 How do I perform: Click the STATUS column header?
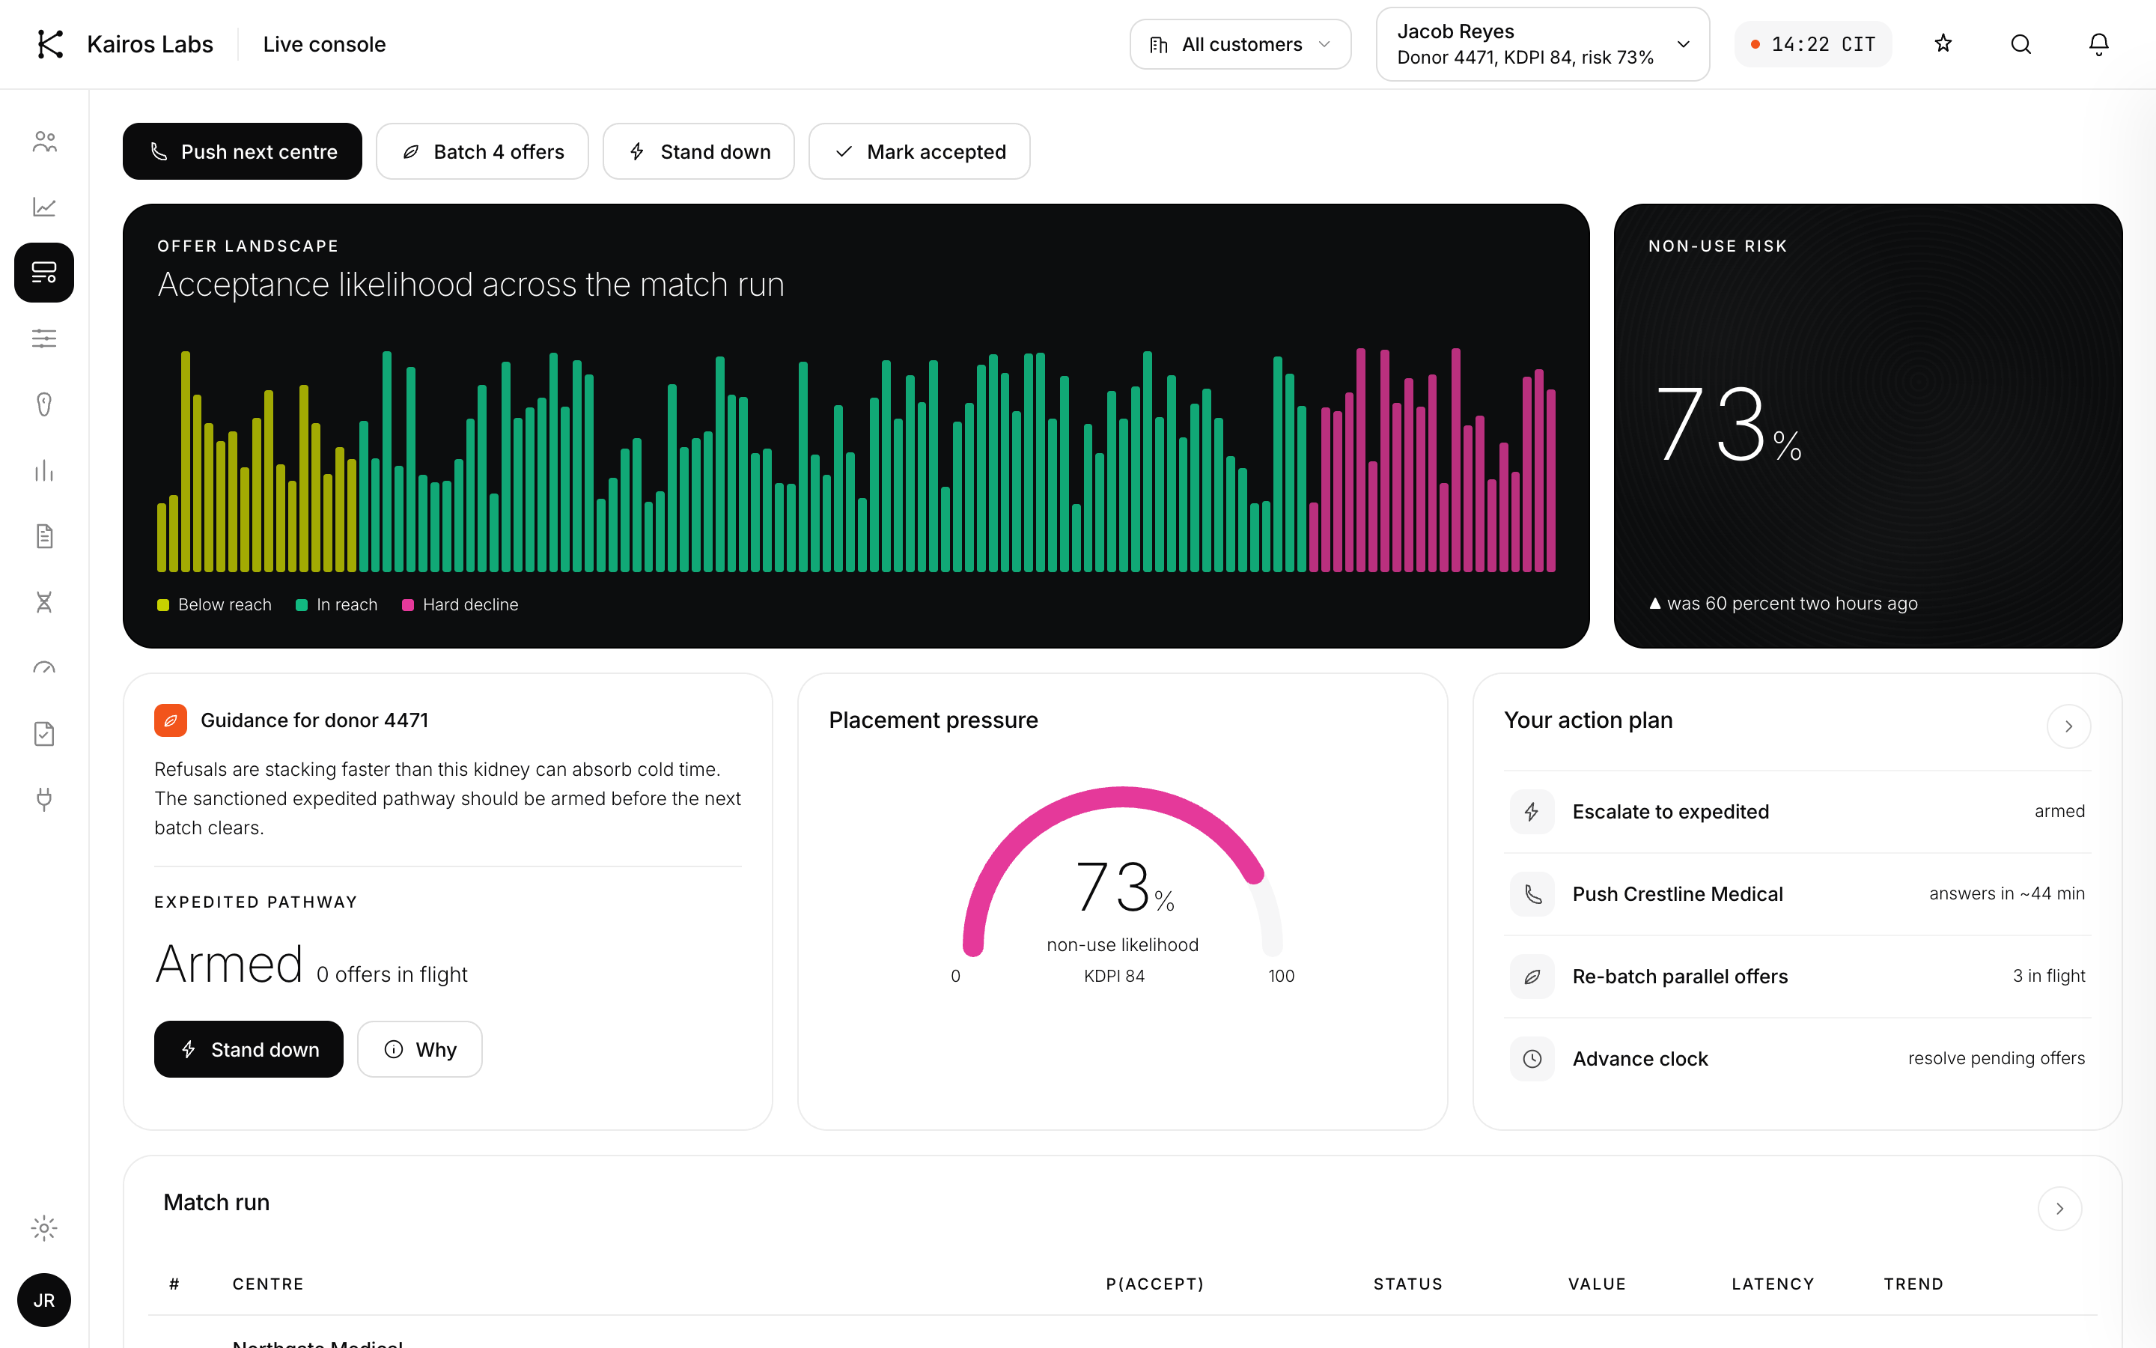tap(1407, 1284)
